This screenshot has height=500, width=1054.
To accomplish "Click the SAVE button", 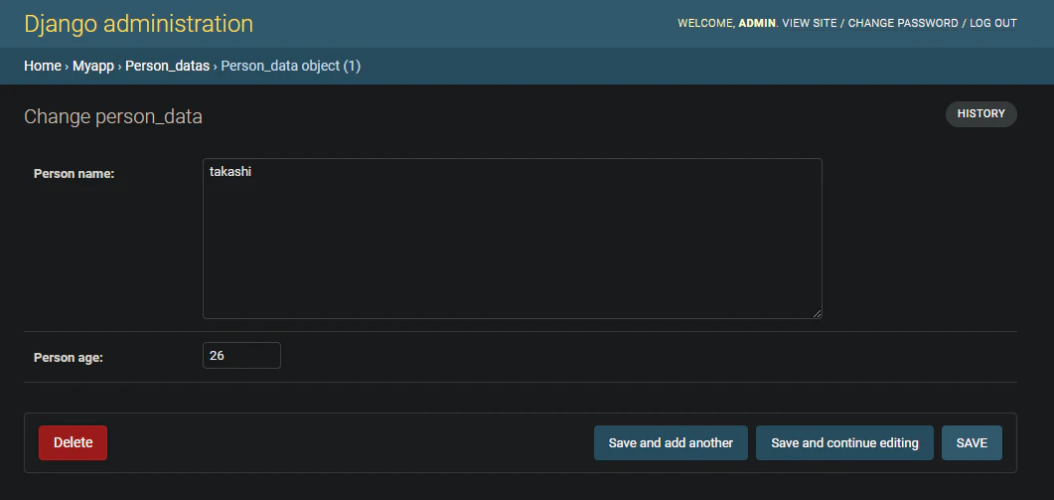I will 972,442.
